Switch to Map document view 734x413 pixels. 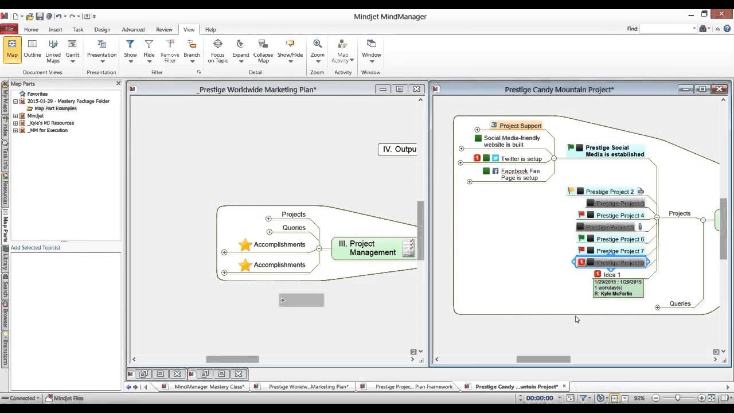pos(12,50)
